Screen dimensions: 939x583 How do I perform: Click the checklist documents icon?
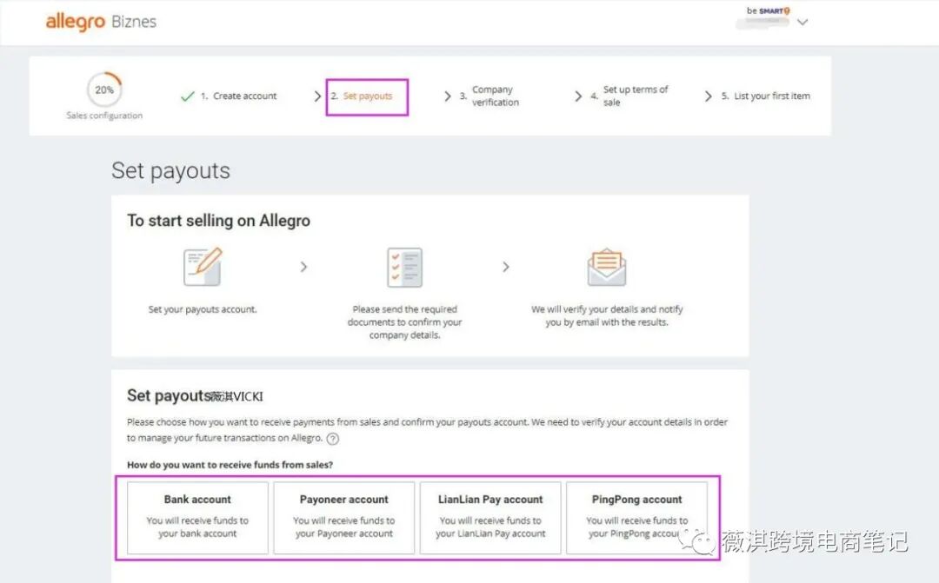[405, 267]
